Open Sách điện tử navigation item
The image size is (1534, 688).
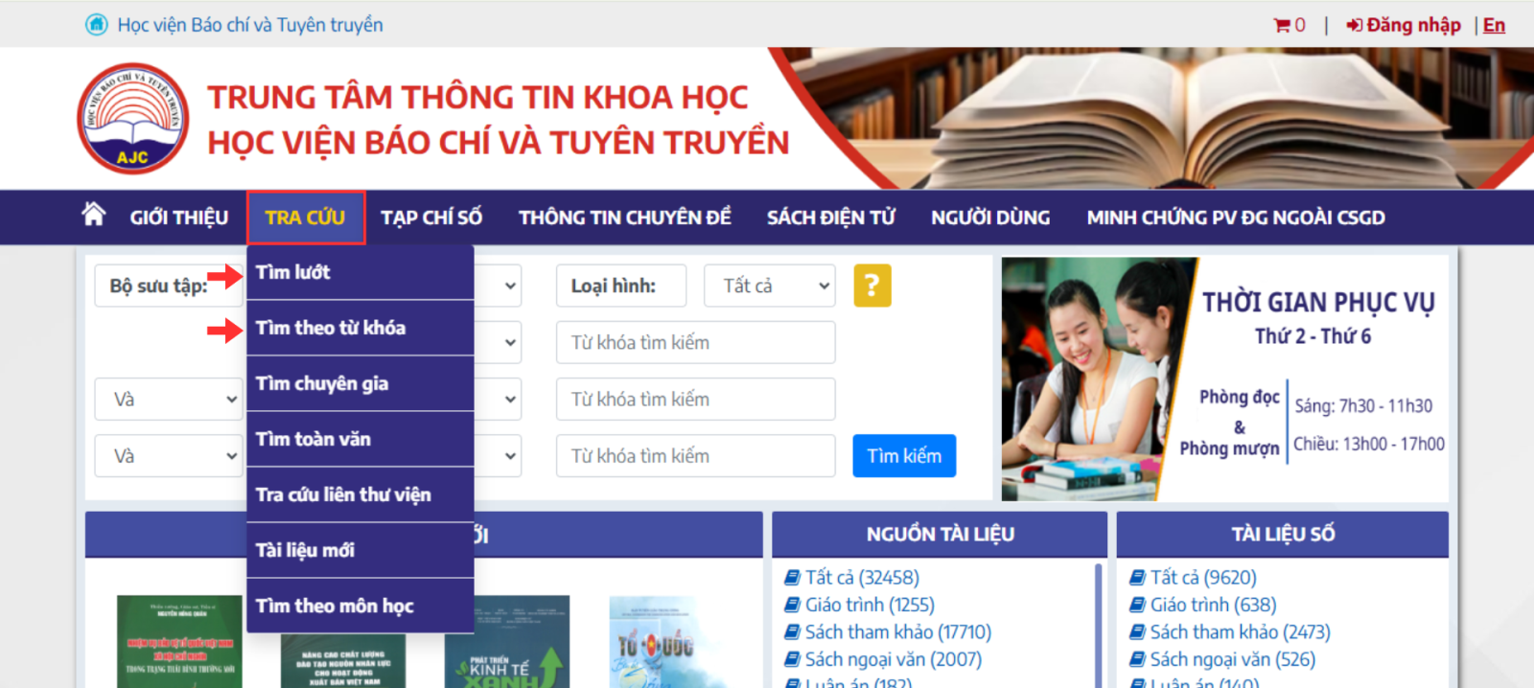click(x=831, y=218)
